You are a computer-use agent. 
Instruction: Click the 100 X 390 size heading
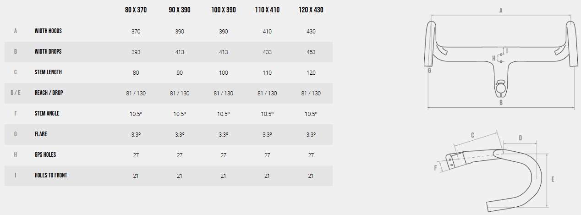coord(223,10)
